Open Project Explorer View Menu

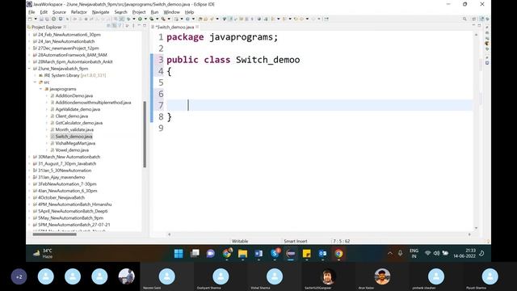[133, 26]
